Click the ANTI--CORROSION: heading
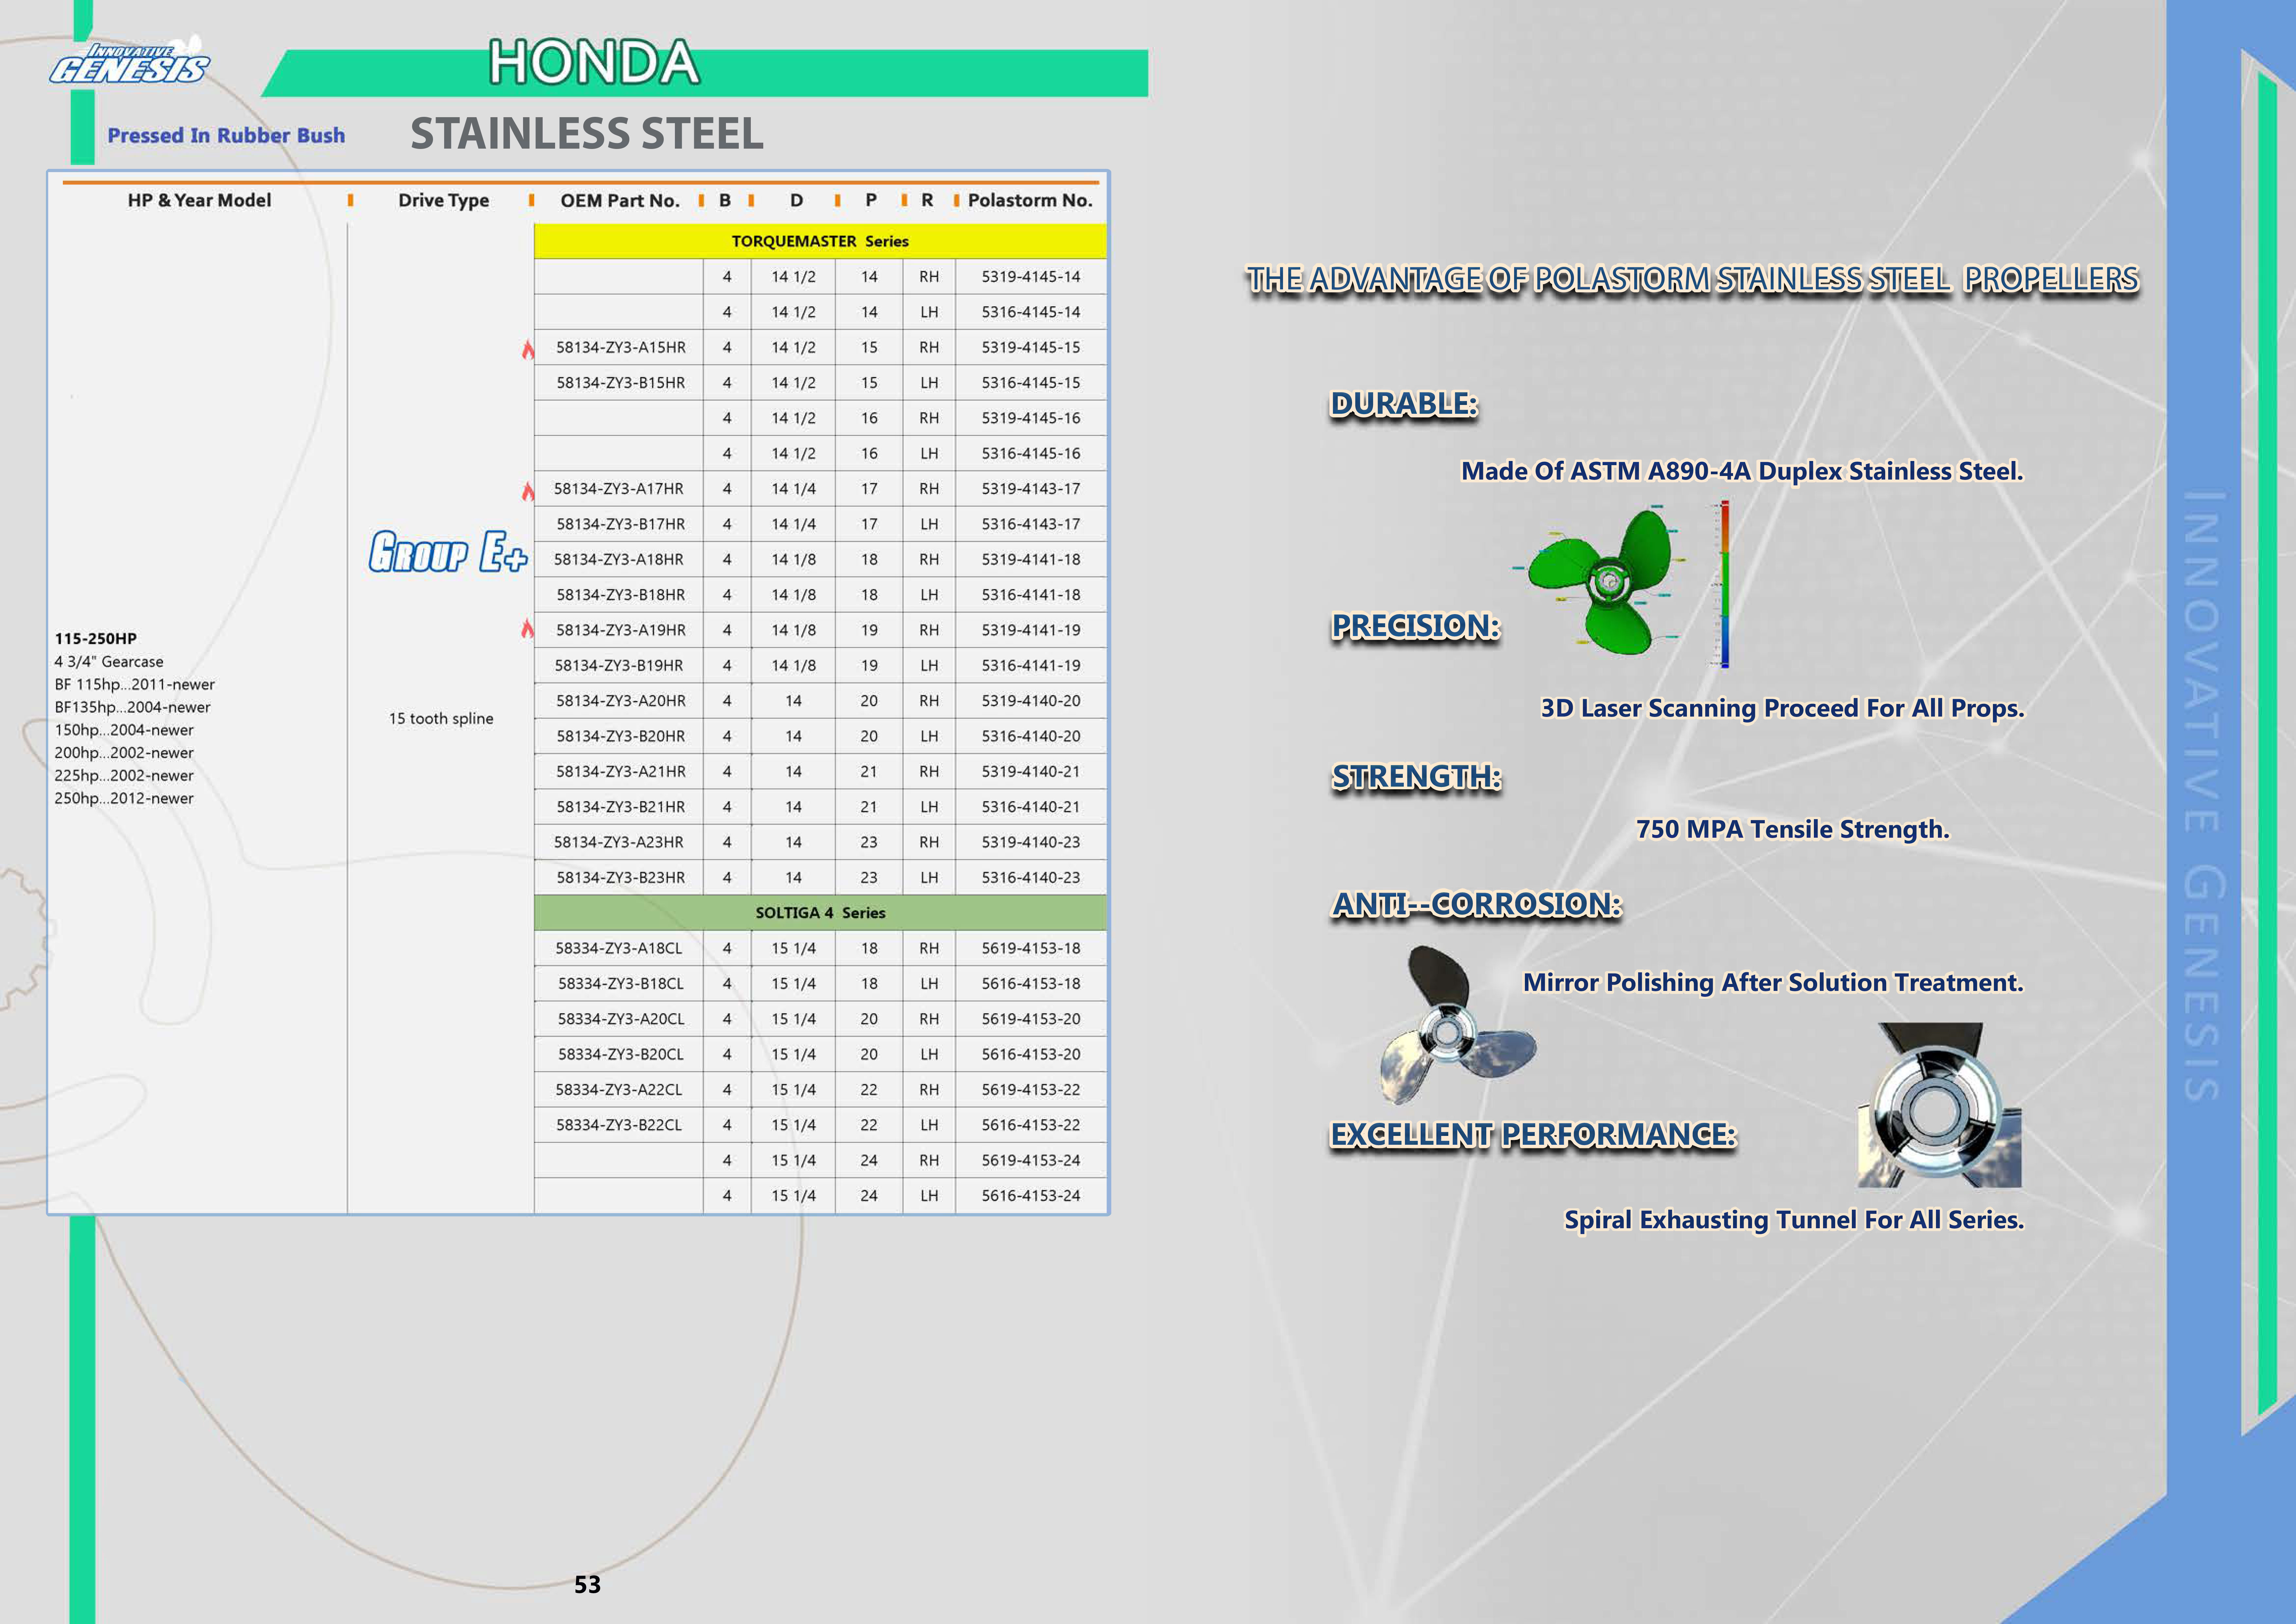The image size is (2296, 1624). 1477,904
